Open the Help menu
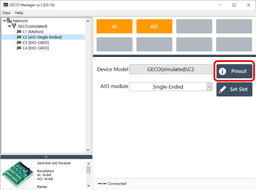Screen dimensions: 256x190 tap(19, 13)
